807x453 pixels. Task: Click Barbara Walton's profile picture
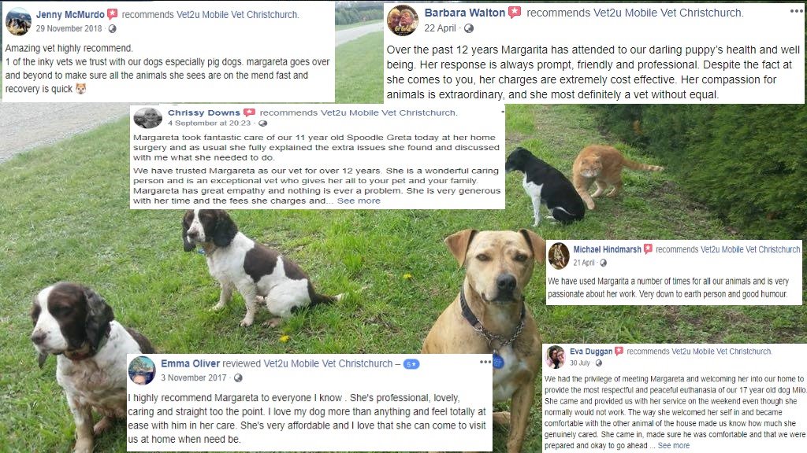click(403, 20)
